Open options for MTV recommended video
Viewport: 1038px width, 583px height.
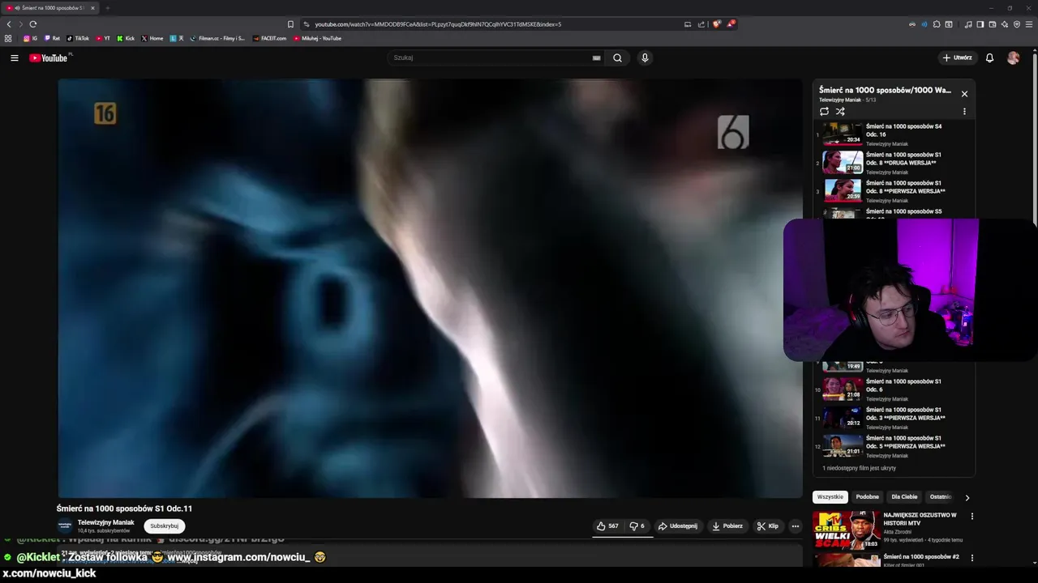pyautogui.click(x=972, y=516)
